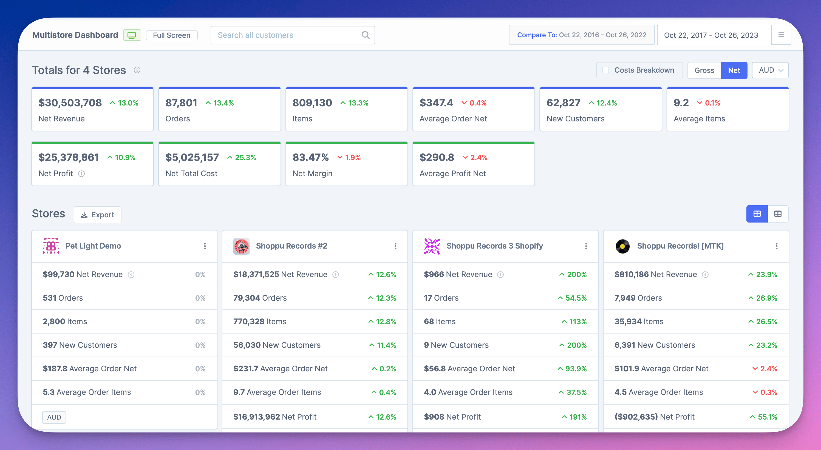This screenshot has height=450, width=821.
Task: Click the green monitor icon beside Multistore Dashboard
Action: pos(132,35)
